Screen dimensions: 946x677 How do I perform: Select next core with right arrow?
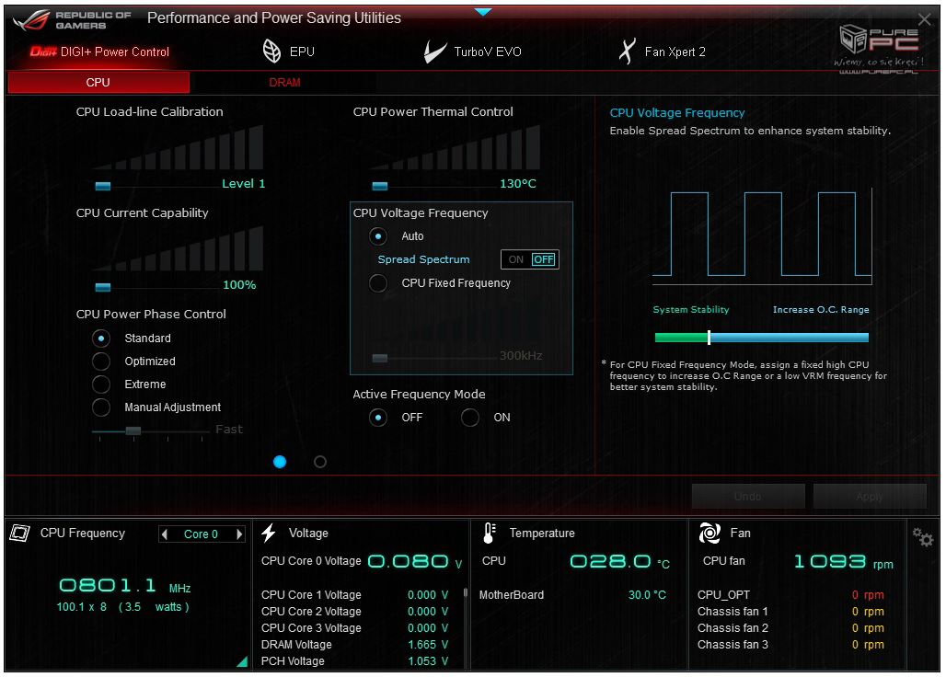240,534
